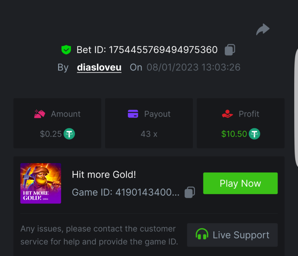Select the Bet ID number text

coord(163,50)
